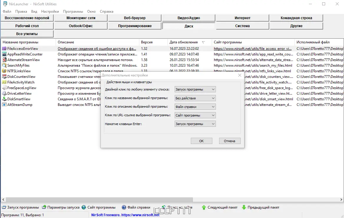Switch to Восстановление паролей category
The width and height of the screenshot is (344, 218).
pyautogui.click(x=27, y=18)
